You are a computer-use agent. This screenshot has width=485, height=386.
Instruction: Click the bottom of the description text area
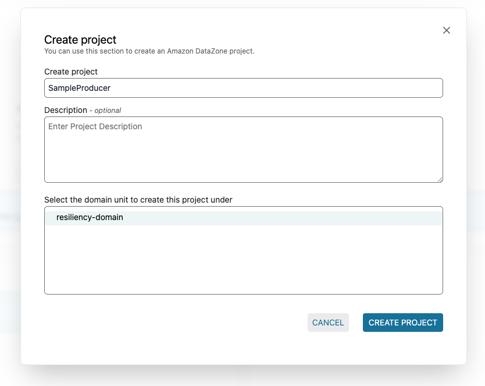(243, 175)
